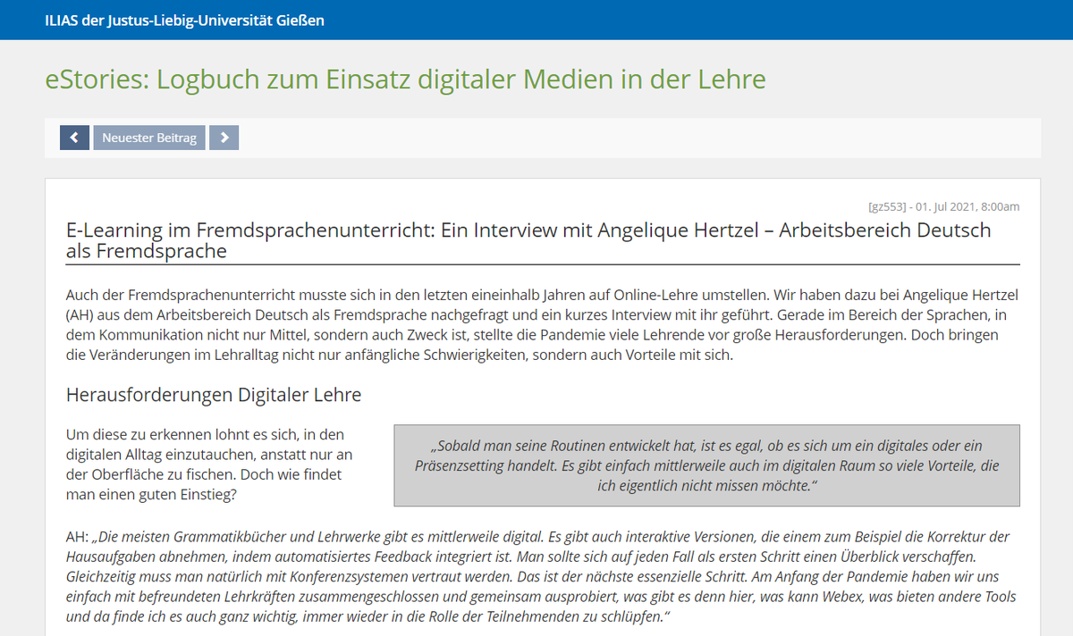Click the dark blue ILIAS banner area
The image size is (1073, 636).
point(536,20)
